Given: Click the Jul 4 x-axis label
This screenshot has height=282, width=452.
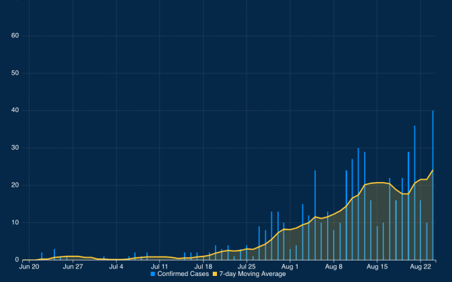Looking at the screenshot, I should point(116,267).
